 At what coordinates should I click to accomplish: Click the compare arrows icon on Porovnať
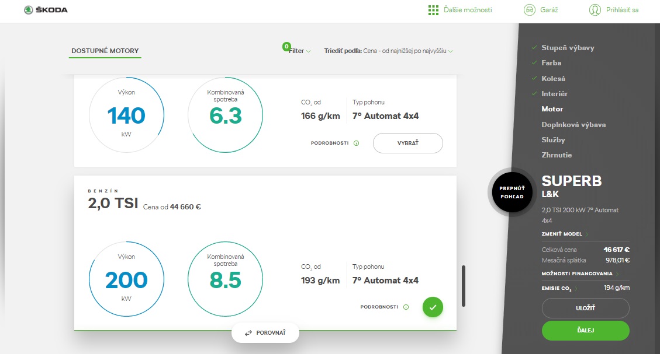(248, 333)
